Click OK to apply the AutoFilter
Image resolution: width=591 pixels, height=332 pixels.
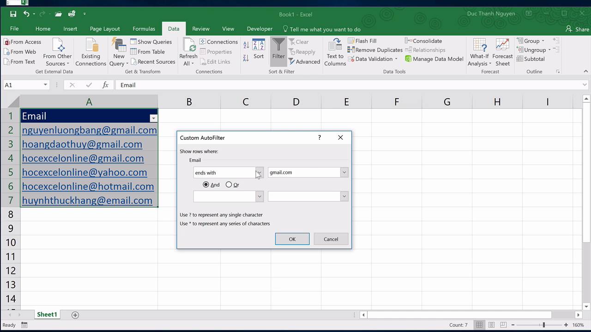292,239
